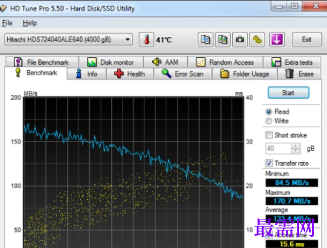Click the thermometer temperature icon
The height and width of the screenshot is (248, 327).
point(146,40)
